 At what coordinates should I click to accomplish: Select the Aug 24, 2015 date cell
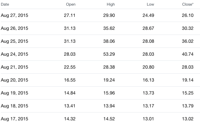point(14,54)
